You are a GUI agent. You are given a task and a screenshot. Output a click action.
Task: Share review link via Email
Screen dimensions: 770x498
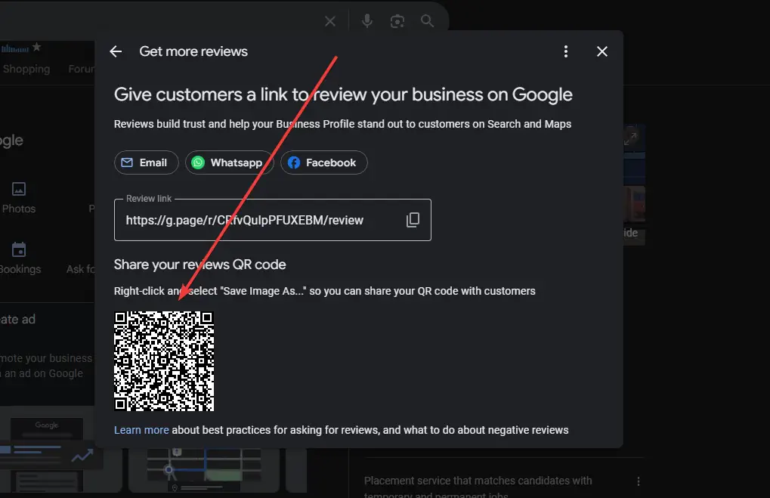click(x=146, y=162)
